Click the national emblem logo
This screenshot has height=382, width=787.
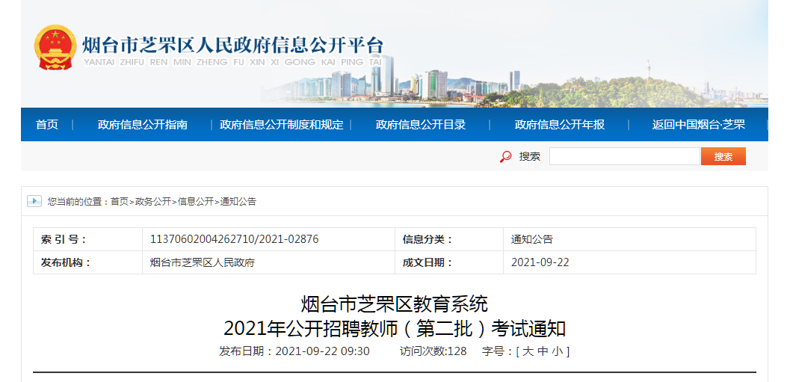(55, 47)
